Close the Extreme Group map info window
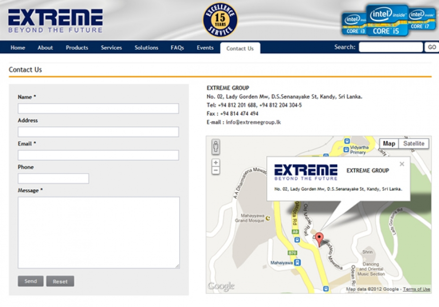 tap(402, 164)
